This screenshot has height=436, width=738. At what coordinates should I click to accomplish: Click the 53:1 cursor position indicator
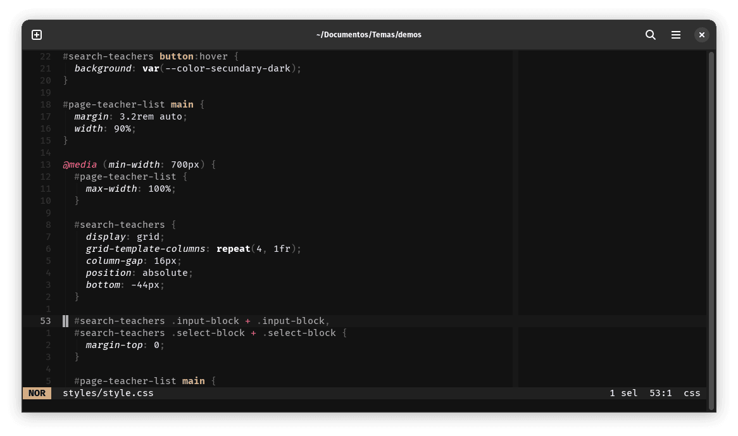coord(660,393)
